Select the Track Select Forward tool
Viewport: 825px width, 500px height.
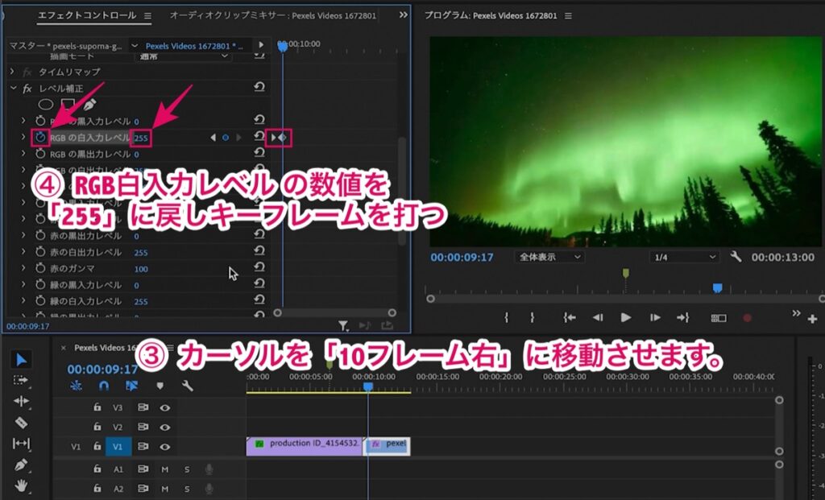point(20,380)
